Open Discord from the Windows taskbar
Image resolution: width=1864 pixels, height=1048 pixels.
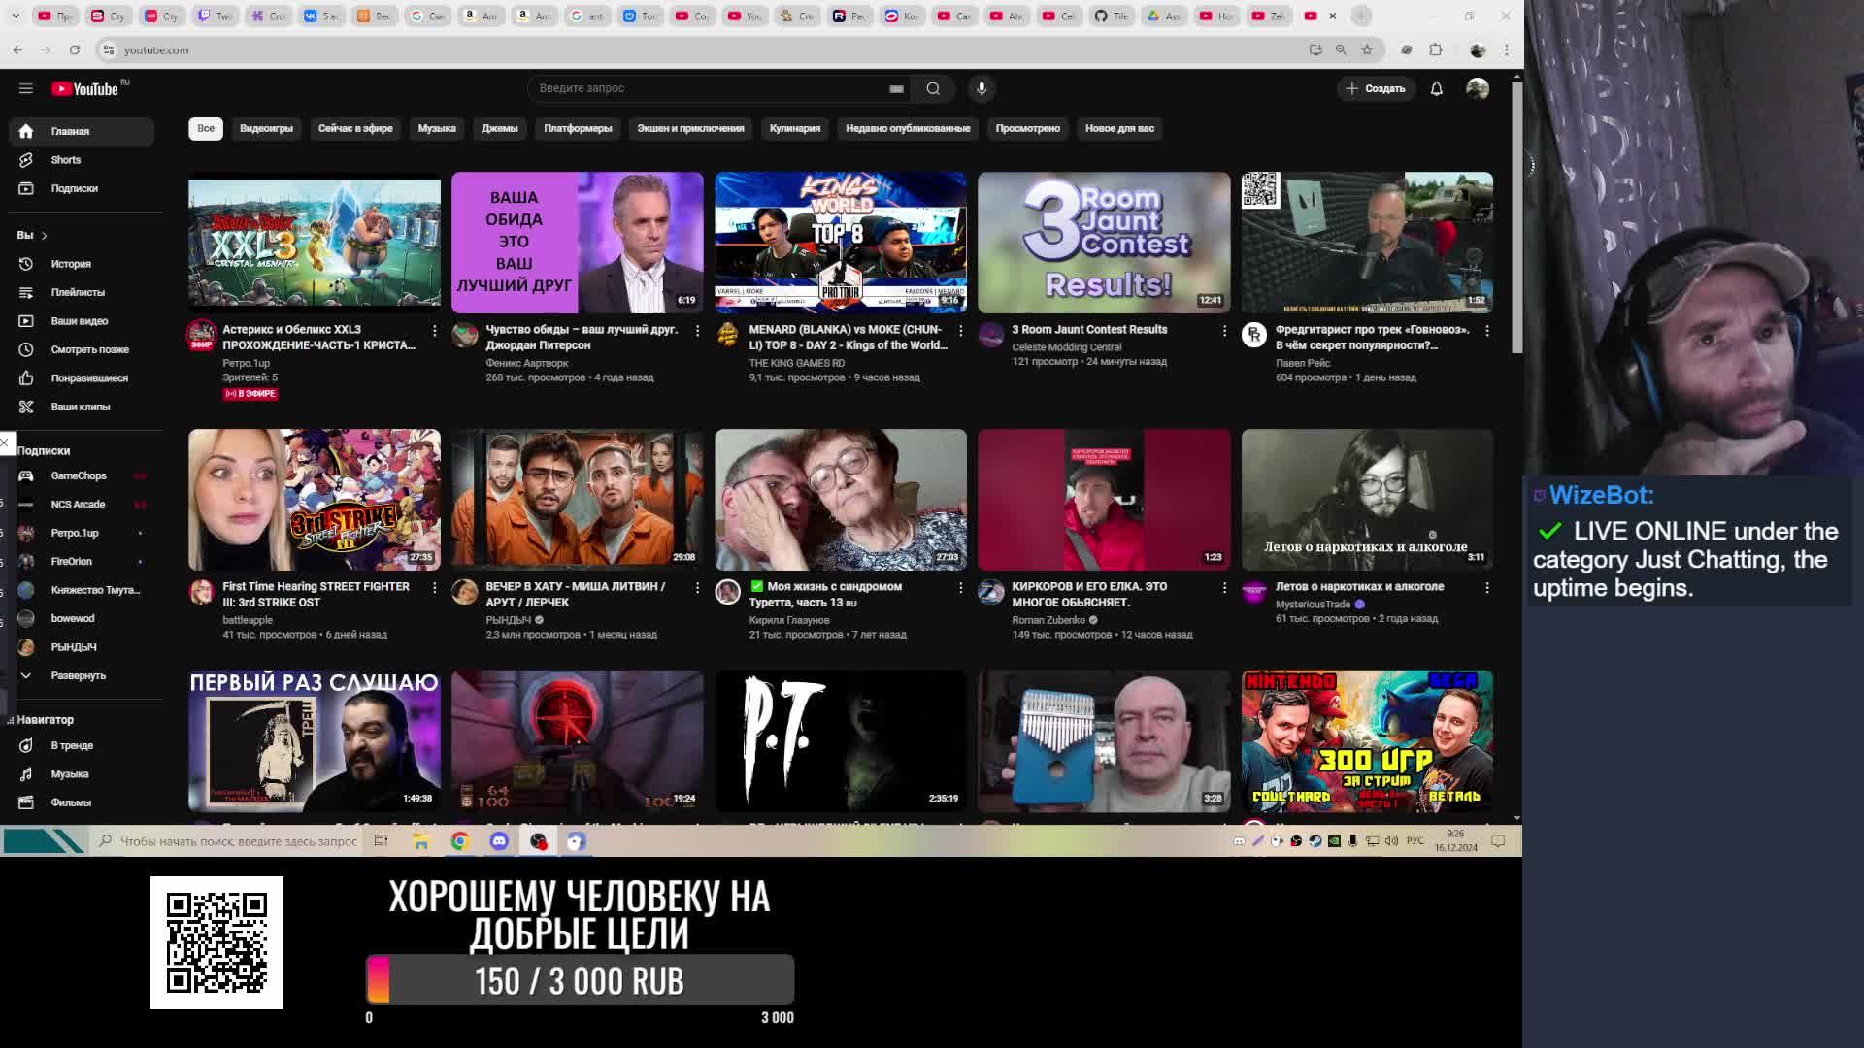point(499,841)
